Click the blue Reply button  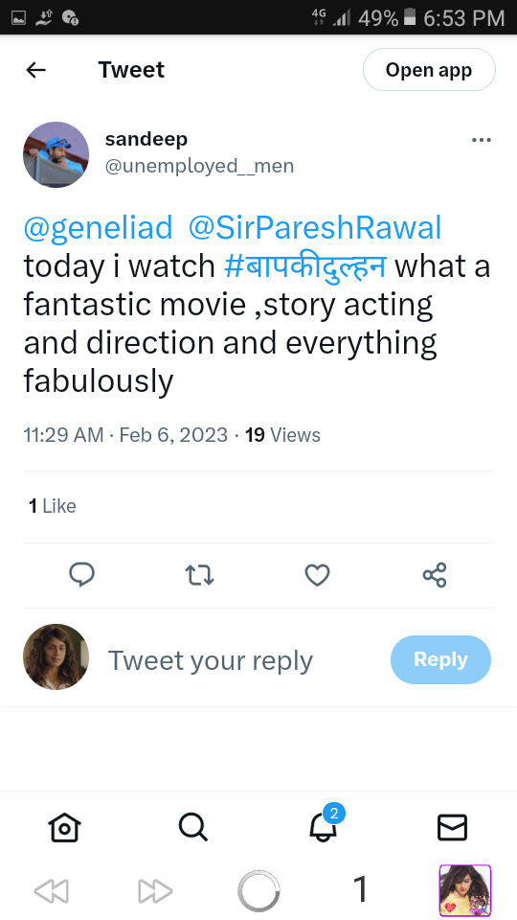[x=440, y=659]
